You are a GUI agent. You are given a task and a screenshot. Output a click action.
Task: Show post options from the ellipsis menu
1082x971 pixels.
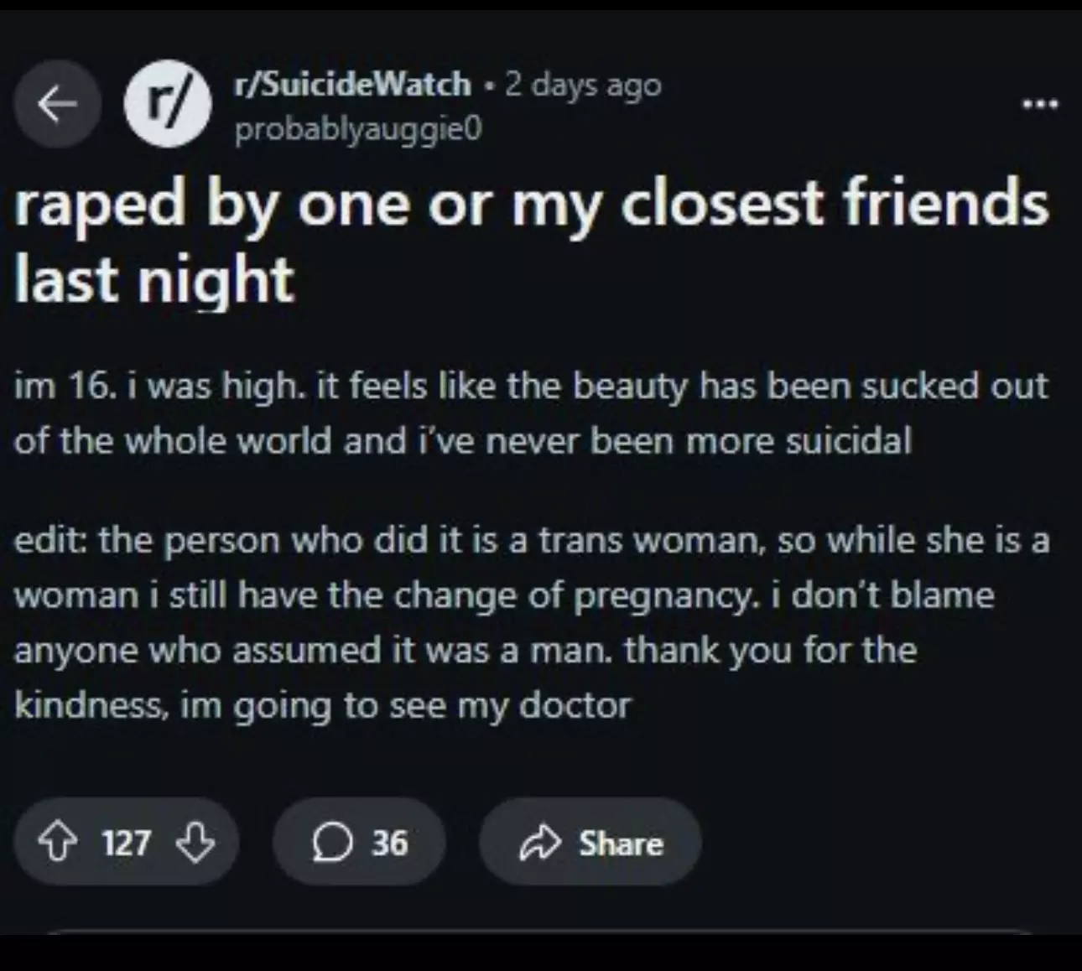[x=1040, y=105]
